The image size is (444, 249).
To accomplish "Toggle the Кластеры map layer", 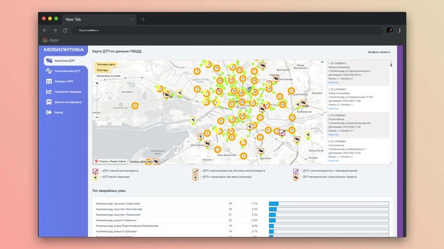I will click(x=104, y=69).
